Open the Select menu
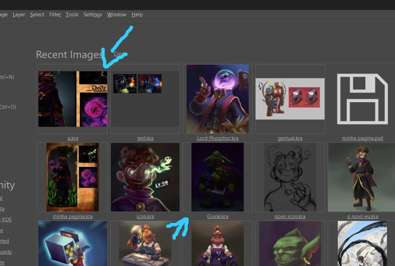The width and height of the screenshot is (395, 266). click(37, 15)
